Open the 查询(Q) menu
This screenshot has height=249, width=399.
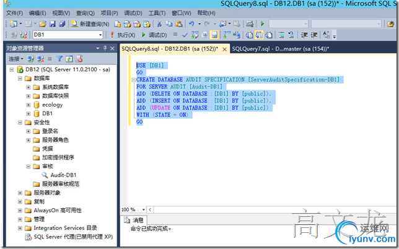(x=85, y=13)
